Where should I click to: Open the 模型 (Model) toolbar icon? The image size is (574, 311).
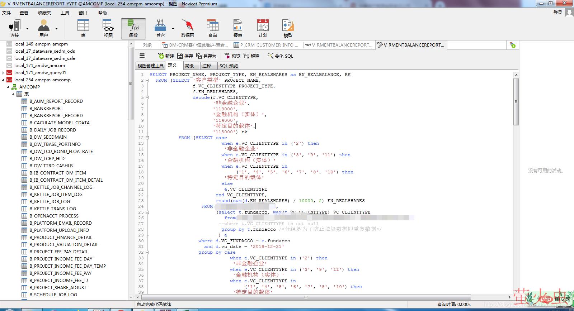pyautogui.click(x=288, y=28)
